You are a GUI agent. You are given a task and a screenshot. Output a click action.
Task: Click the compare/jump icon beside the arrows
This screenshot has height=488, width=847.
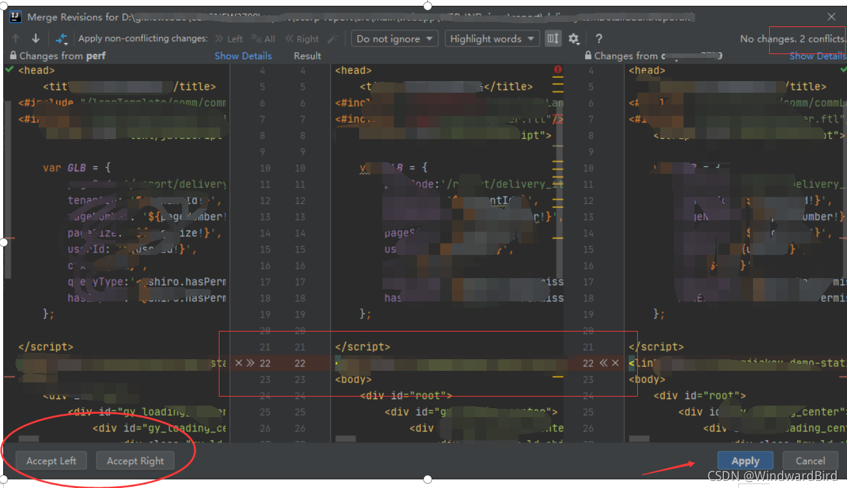[61, 39]
